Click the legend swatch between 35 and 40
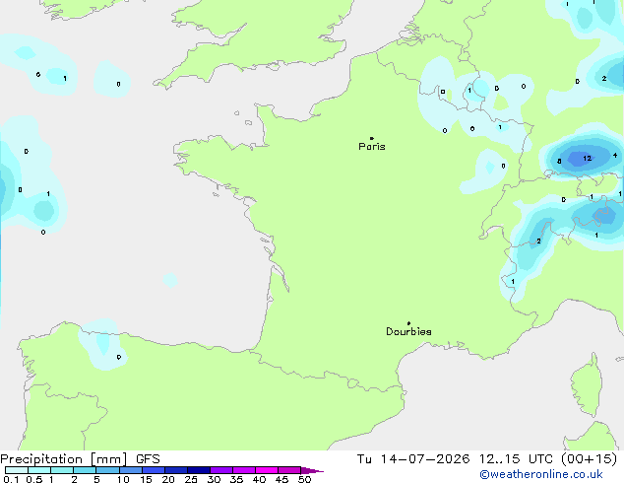624x483 pixels. [244, 470]
